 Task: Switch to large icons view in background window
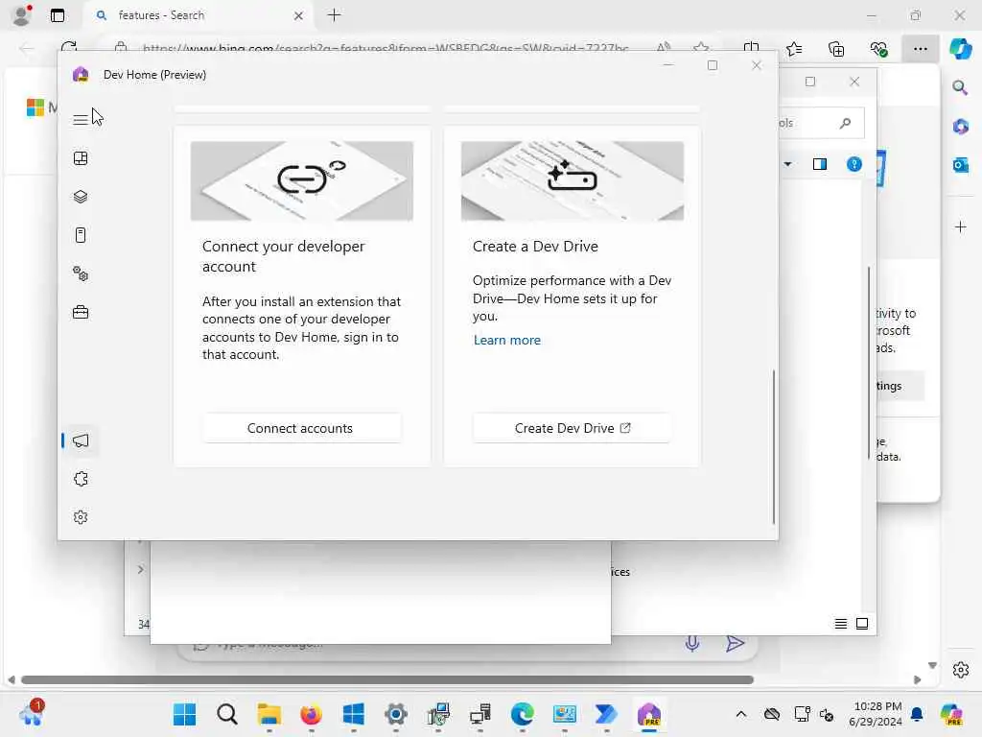tap(862, 624)
